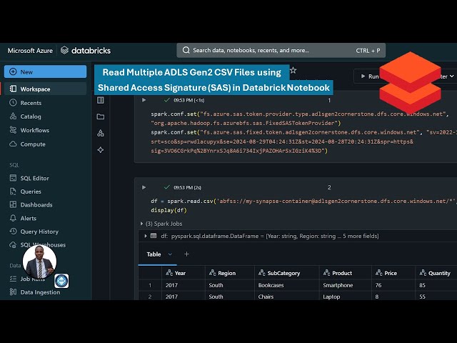Open Compute in the sidebar

[x=33, y=144]
